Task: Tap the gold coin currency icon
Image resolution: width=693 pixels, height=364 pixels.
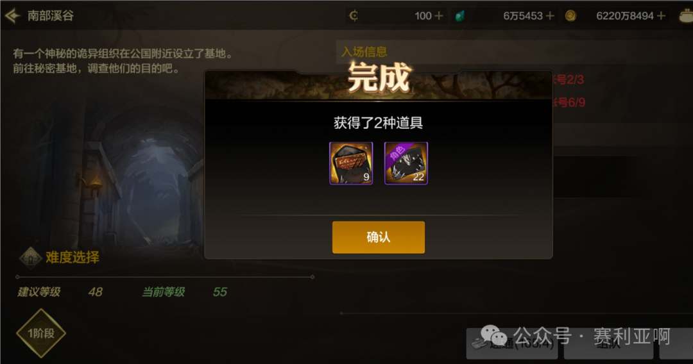Action: [570, 16]
